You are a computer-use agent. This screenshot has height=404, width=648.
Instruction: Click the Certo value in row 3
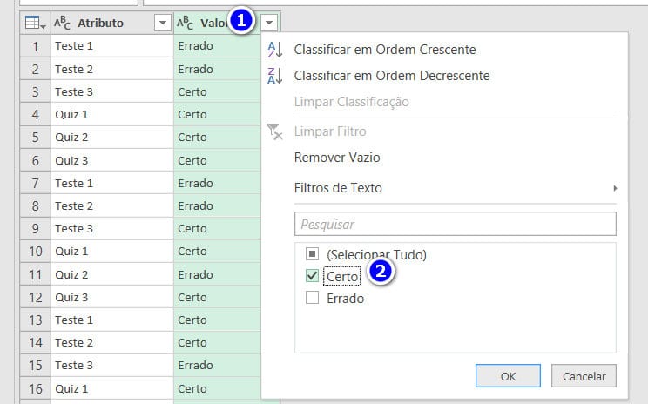tap(218, 91)
